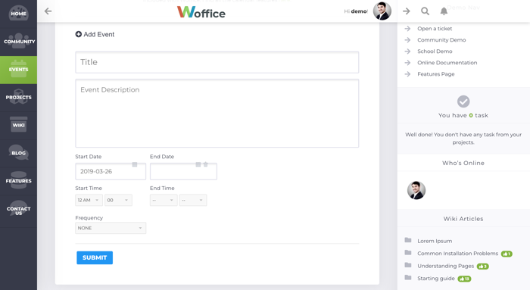The image size is (530, 290).
Task: Click Common Installation Problems folder icon
Action: coord(408,252)
